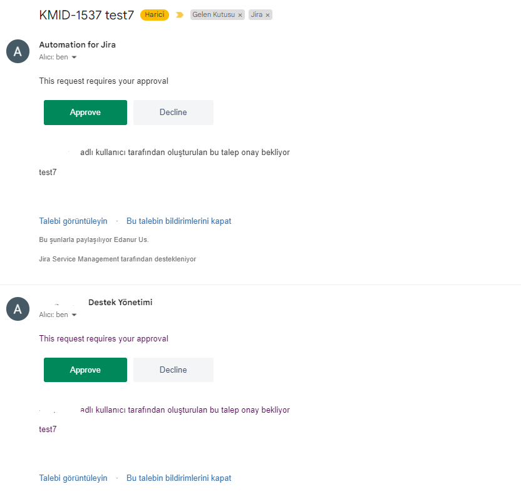Select the Gelen Kutusu label chip
Screen dimensions: 521x494
(x=214, y=15)
